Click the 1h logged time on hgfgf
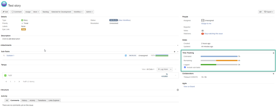Screen dimensions: 276x107 click(167, 74)
